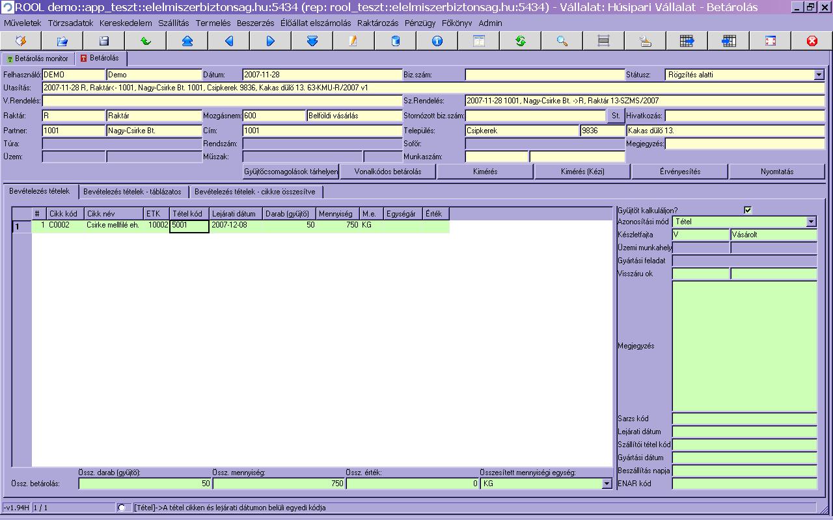Screen dimensions: 833x520
Task: Toggle the Gyűjtőt kalkuláljon checkbox
Action: click(748, 210)
